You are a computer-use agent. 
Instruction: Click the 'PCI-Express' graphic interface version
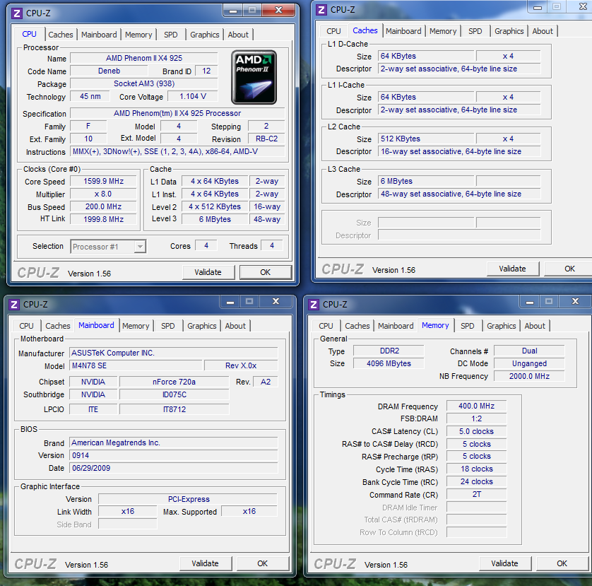[x=188, y=499]
